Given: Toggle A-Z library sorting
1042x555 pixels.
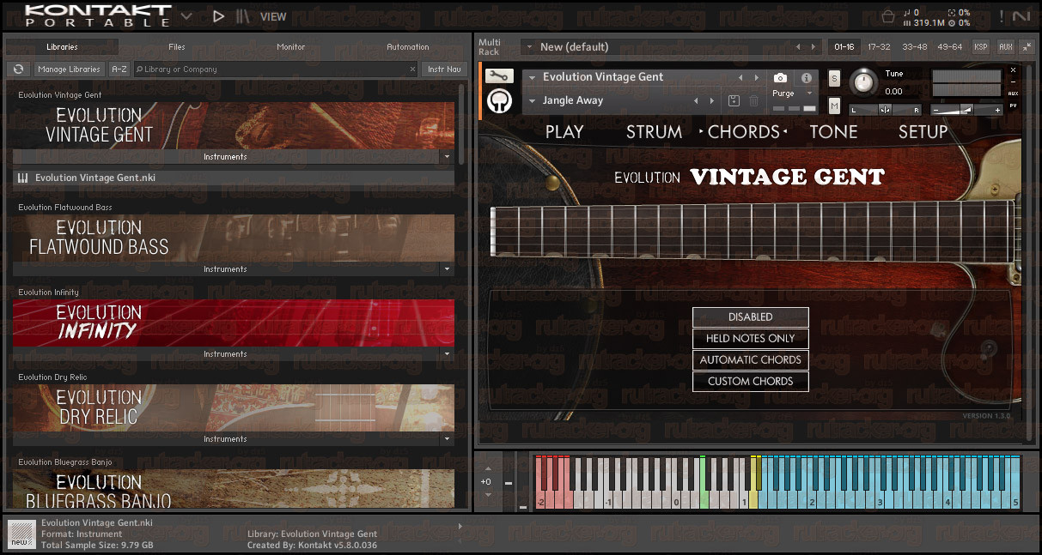Looking at the screenshot, I should tap(119, 69).
